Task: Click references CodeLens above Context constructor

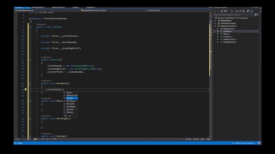Action: (46, 57)
